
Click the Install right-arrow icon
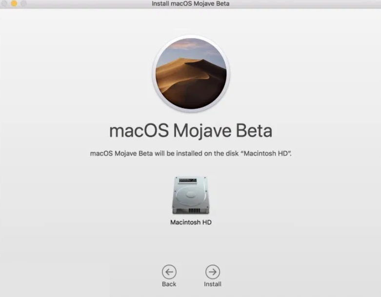(x=212, y=272)
